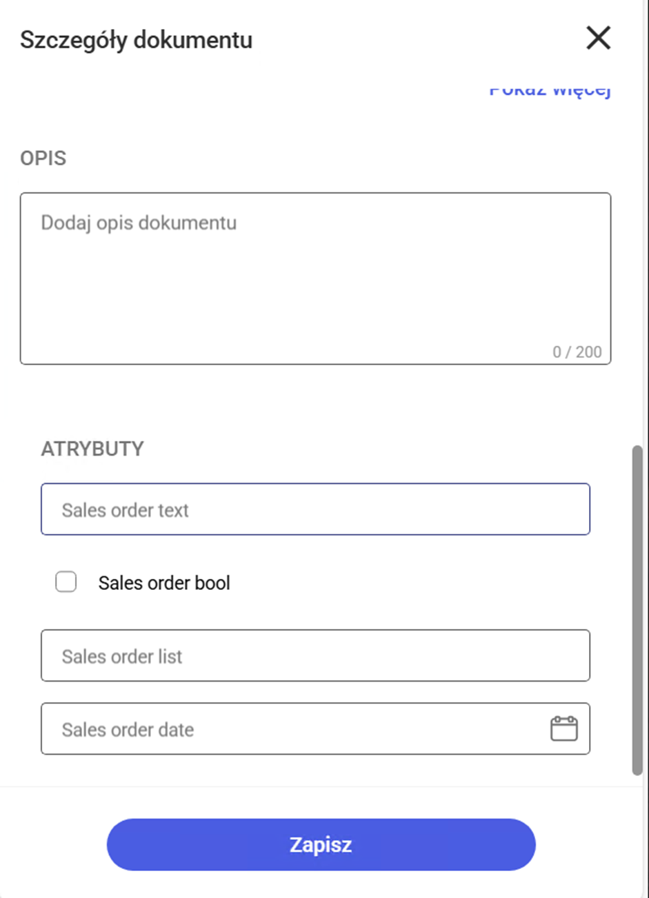The image size is (649, 898).
Task: Click the Dodaj opis dokumentu placeholder
Action: [139, 223]
